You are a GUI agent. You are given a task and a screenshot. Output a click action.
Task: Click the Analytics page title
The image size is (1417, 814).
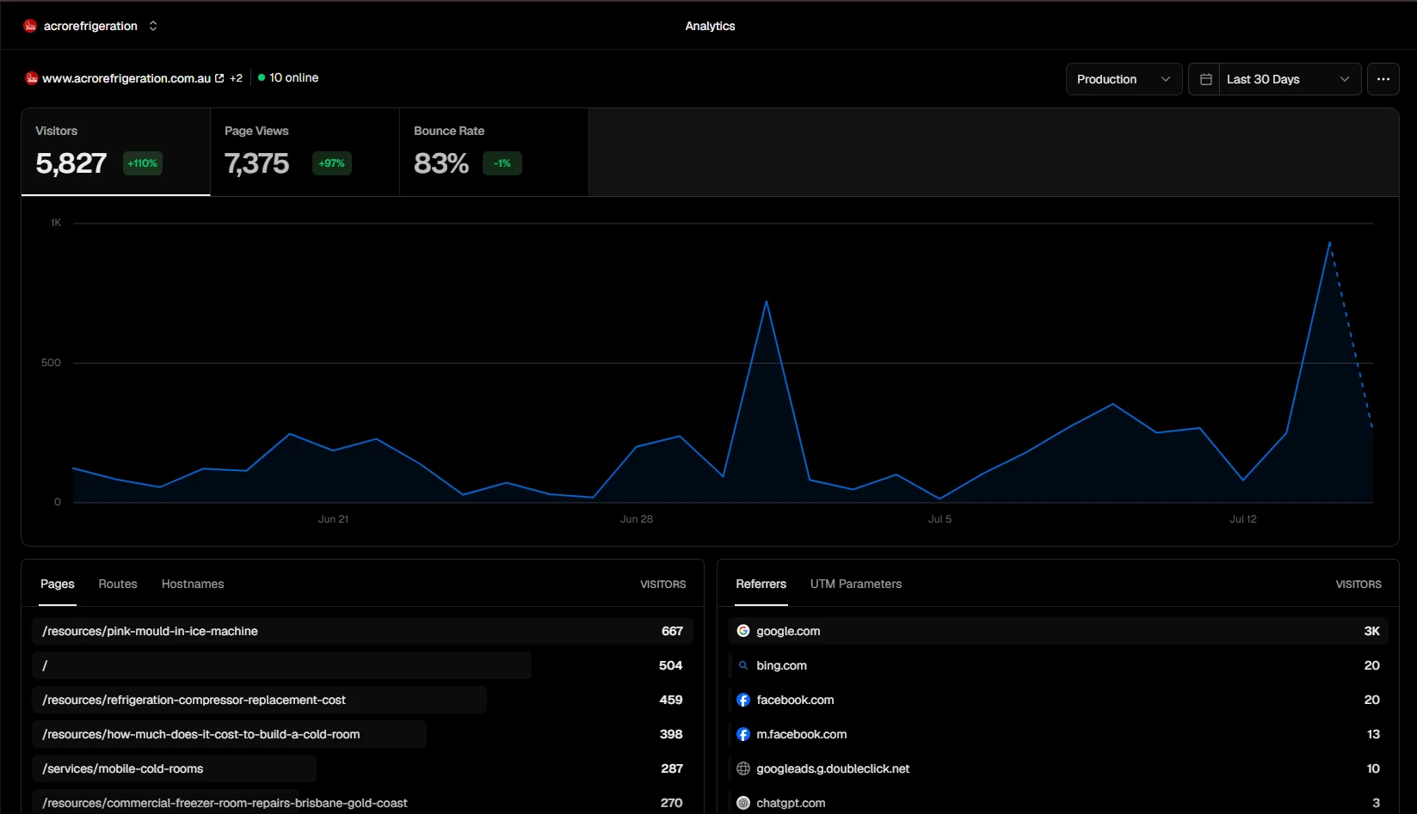pos(710,26)
